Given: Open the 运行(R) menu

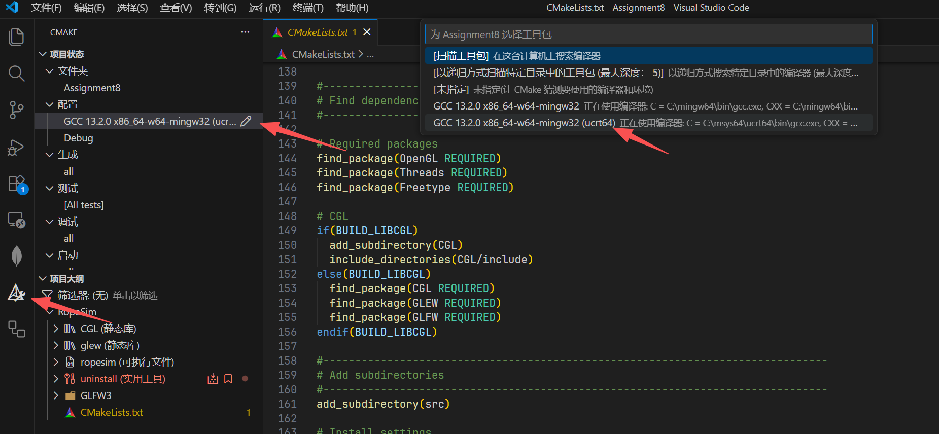Looking at the screenshot, I should click(264, 8).
